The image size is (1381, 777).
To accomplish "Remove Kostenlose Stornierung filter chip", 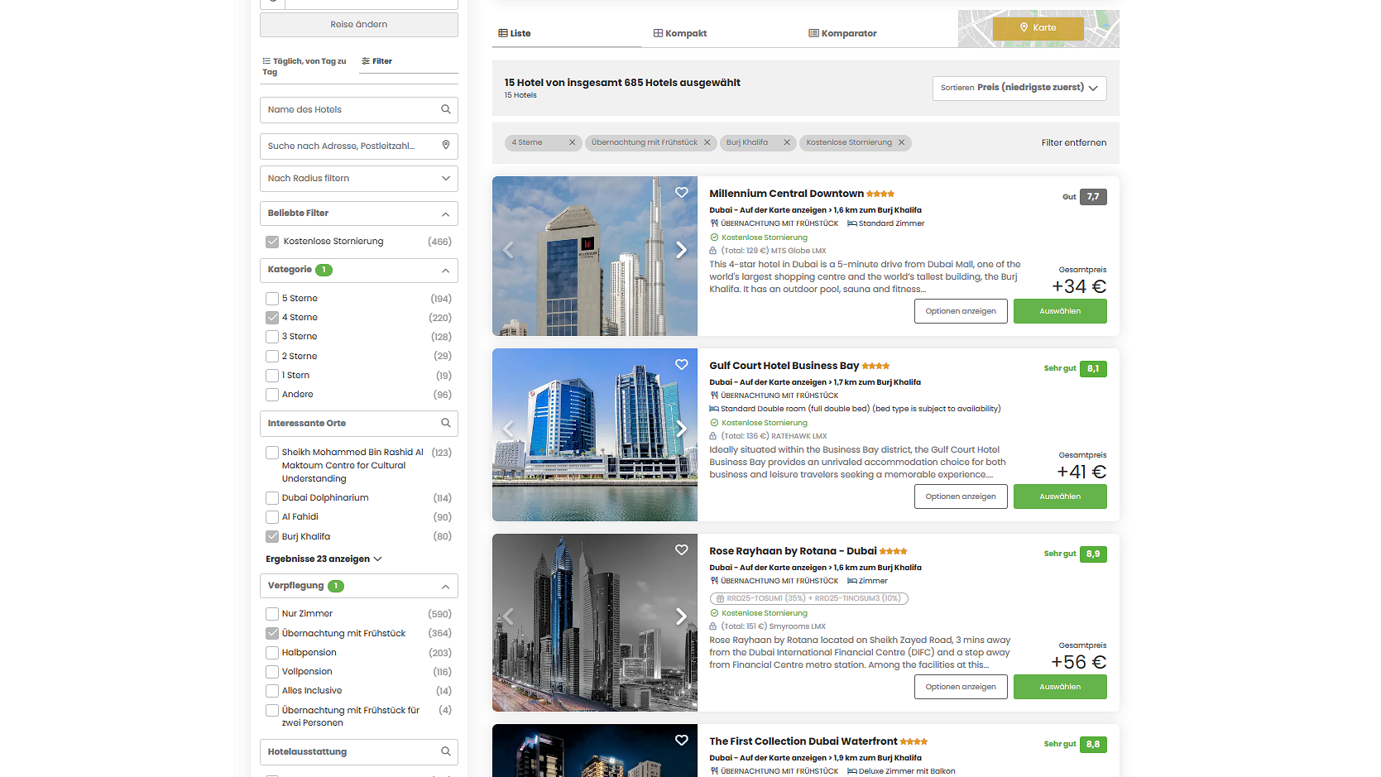I will click(x=901, y=142).
